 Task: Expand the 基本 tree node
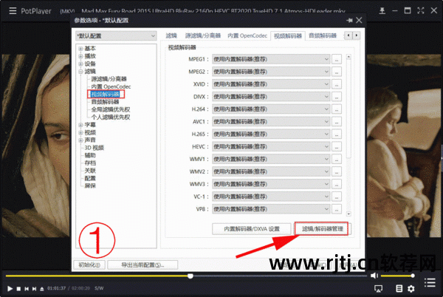click(80, 49)
